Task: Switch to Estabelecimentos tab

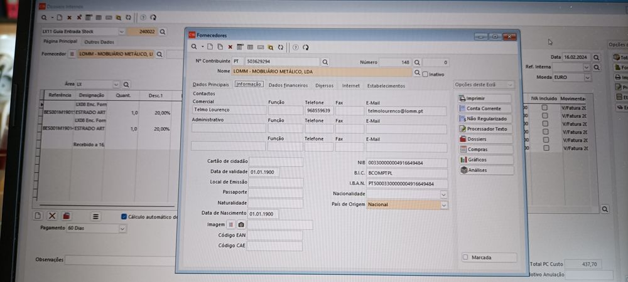Action: click(x=386, y=85)
